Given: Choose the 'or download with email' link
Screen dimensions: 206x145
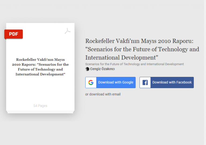Looking at the screenshot, I should tap(103, 94).
